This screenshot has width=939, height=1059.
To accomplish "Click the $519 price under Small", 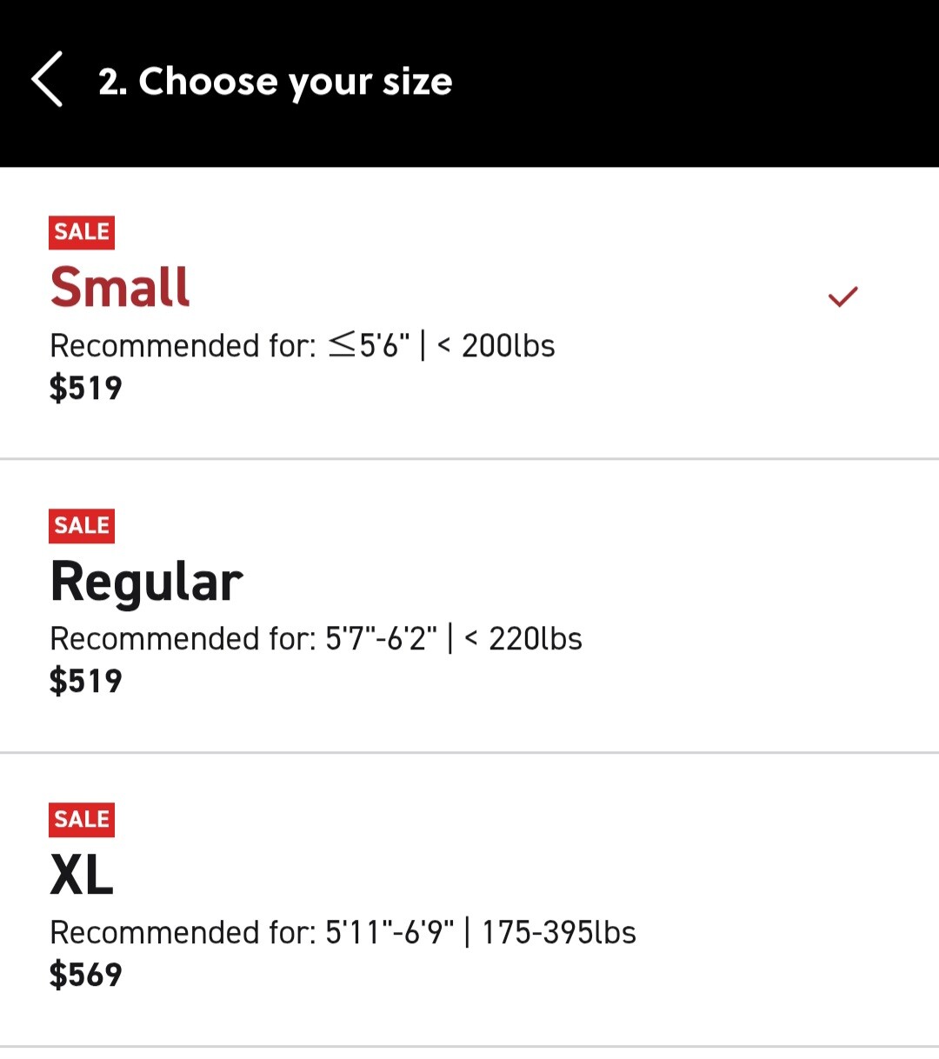I will tap(85, 388).
